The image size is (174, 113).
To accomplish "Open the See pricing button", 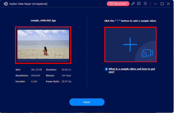I will click(x=118, y=4).
